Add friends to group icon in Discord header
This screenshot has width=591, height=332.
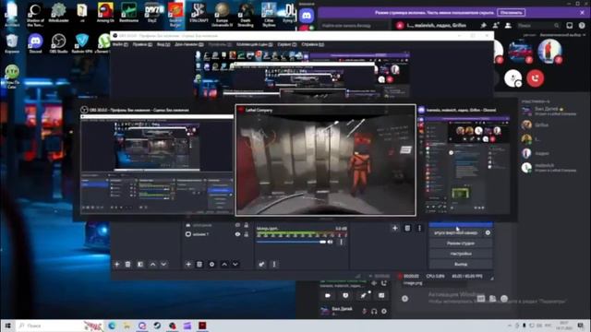(x=496, y=26)
